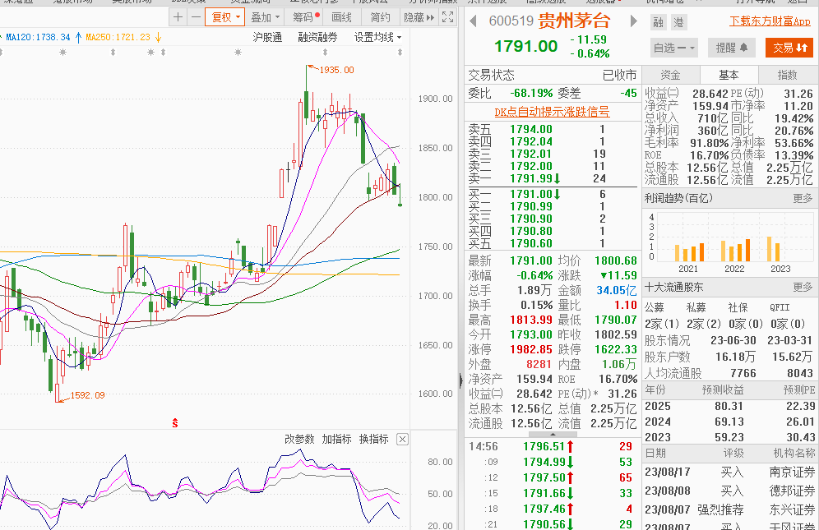The height and width of the screenshot is (530, 819).
Task: Open 更多 beside 利润趋势(百亿)
Action: click(x=803, y=198)
